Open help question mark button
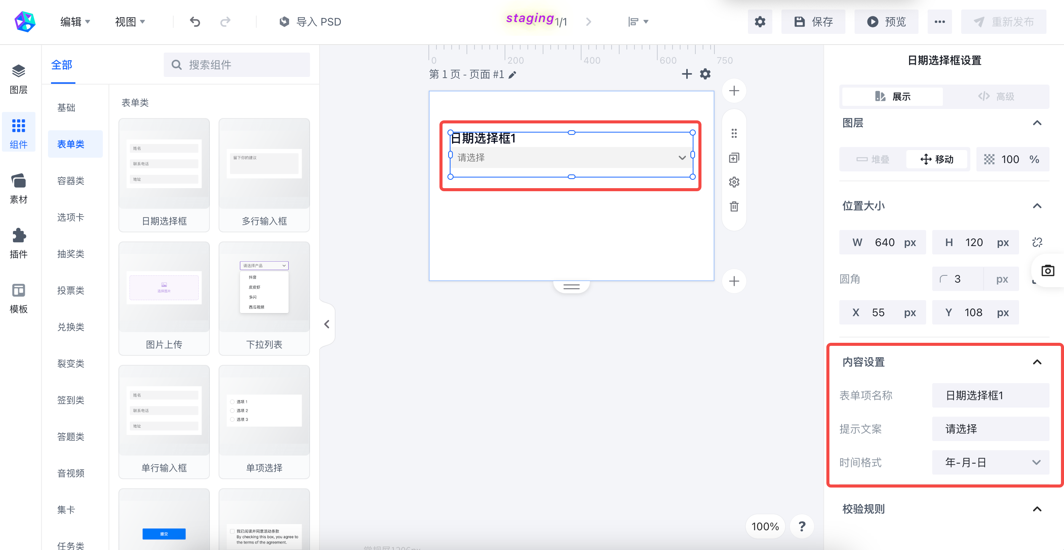This screenshot has height=550, width=1064. coord(802,526)
